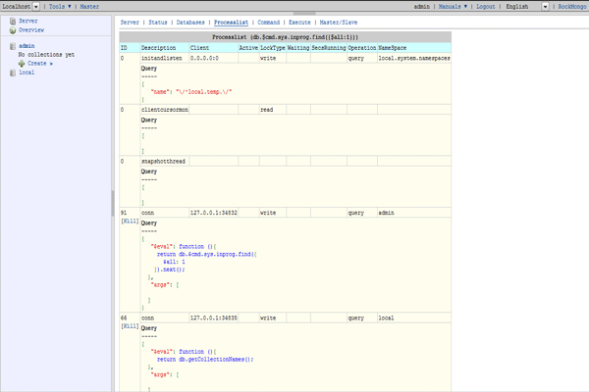Expand the Tools dropdown menu
This screenshot has width=589, height=392.
60,6
